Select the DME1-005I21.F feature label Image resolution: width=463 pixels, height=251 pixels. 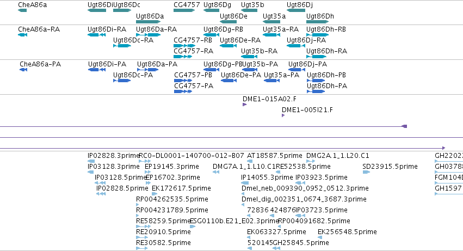coord(307,110)
